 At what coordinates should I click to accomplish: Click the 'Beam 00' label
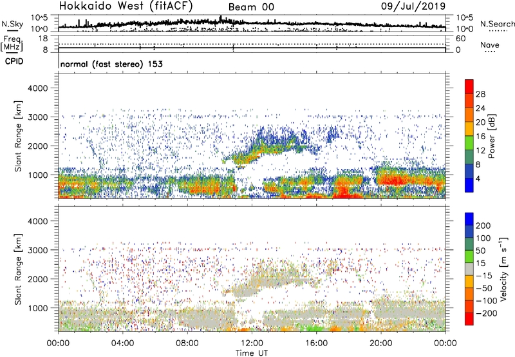tap(251, 7)
